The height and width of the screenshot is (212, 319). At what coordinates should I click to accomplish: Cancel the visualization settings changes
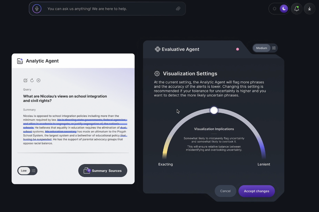pos(225,191)
